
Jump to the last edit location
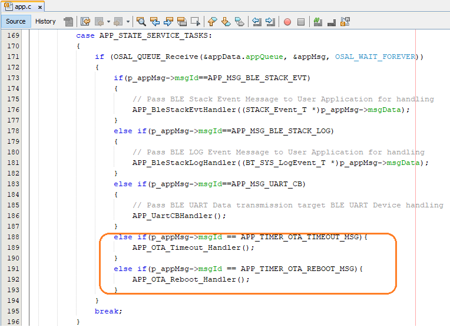point(84,22)
